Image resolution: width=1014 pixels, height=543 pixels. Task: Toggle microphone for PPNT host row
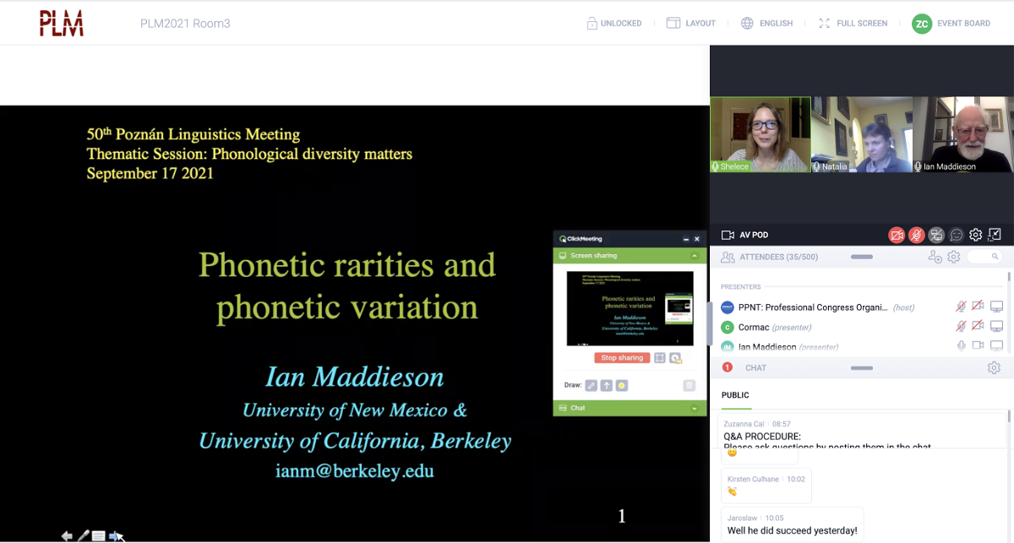click(961, 307)
